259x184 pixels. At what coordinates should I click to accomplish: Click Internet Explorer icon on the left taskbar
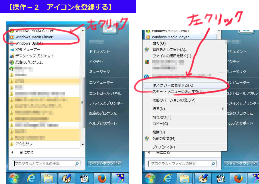(31, 178)
